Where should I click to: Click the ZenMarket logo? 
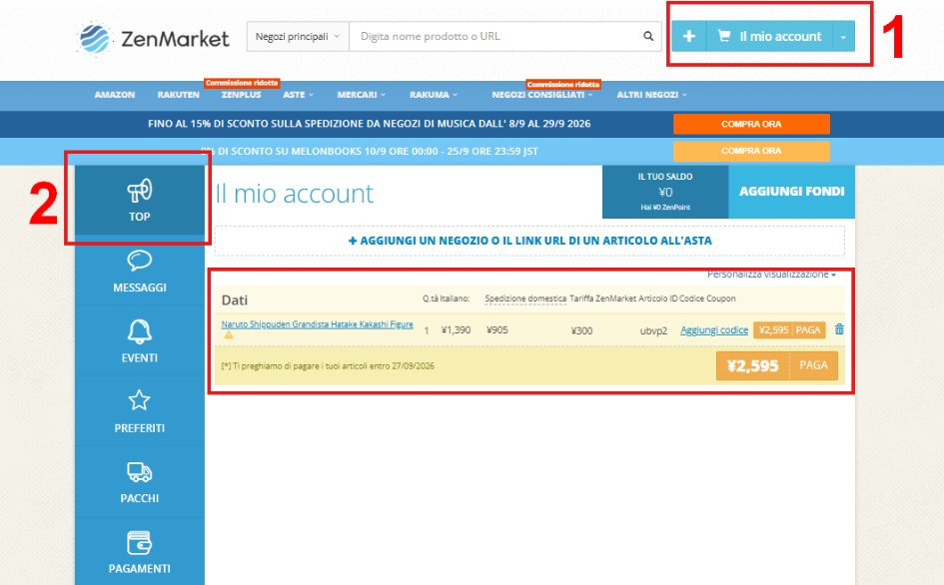click(154, 38)
